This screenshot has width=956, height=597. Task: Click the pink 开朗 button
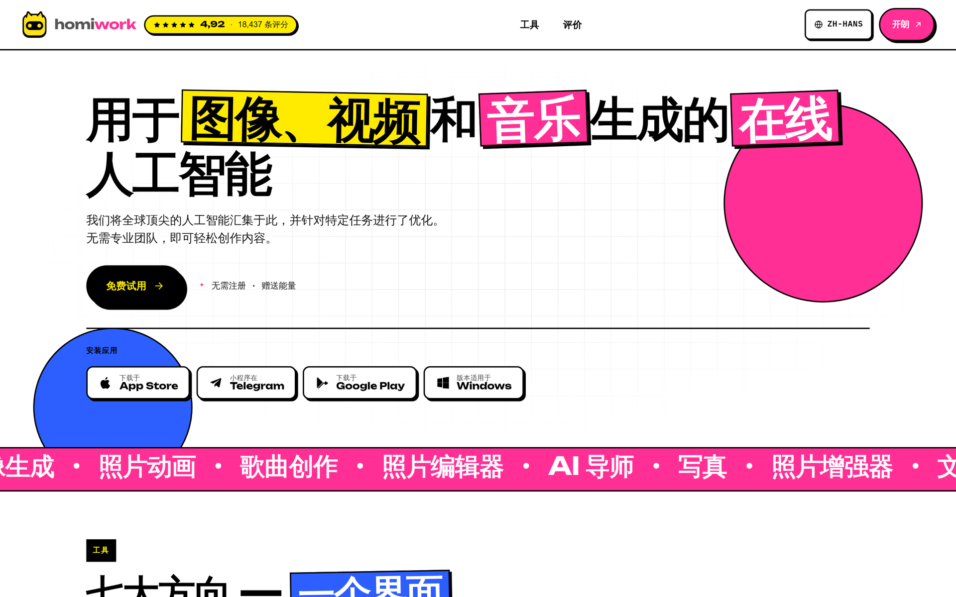tap(907, 24)
